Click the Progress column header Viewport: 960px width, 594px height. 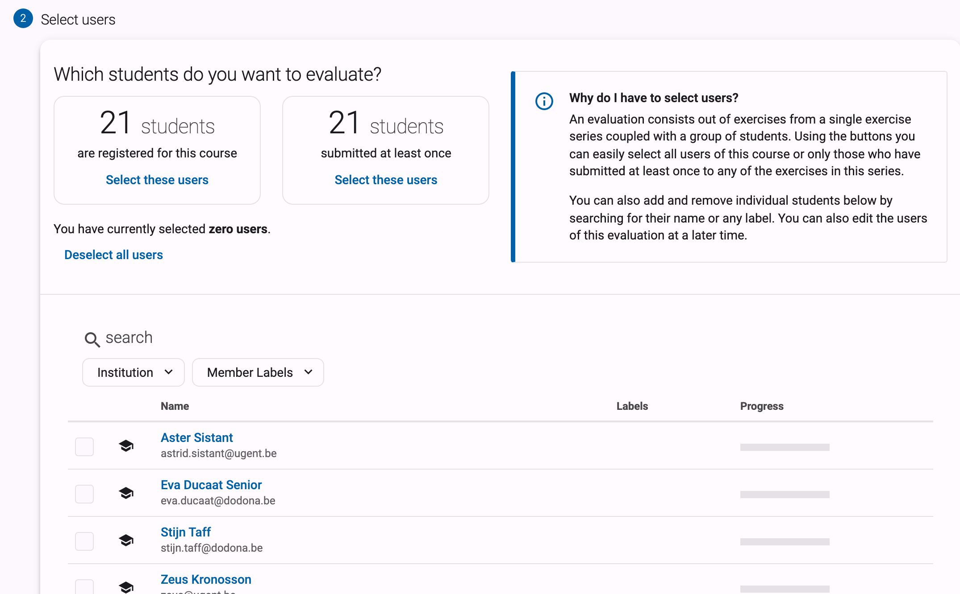point(762,406)
